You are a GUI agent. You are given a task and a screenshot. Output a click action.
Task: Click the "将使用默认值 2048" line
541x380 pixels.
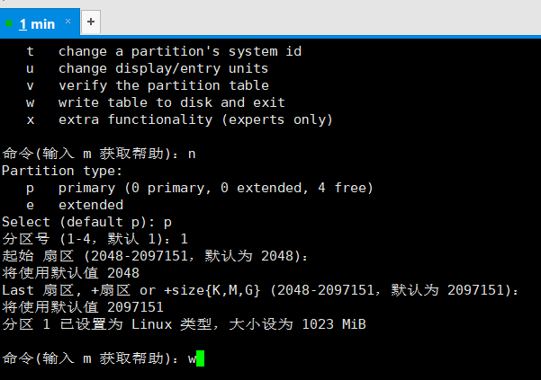71,273
